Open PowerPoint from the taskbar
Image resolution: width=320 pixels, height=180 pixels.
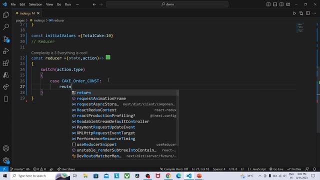point(199,175)
